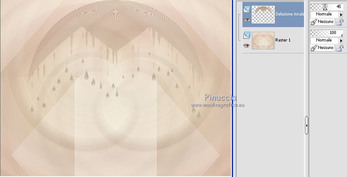Hide the Raster 1 layer via eye icon
The image size is (347, 177).
pos(246,46)
